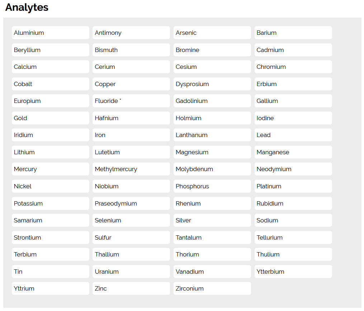Image resolution: width=364 pixels, height=311 pixels.
Task: Pick the Nickel analyte
Action: pos(50,187)
